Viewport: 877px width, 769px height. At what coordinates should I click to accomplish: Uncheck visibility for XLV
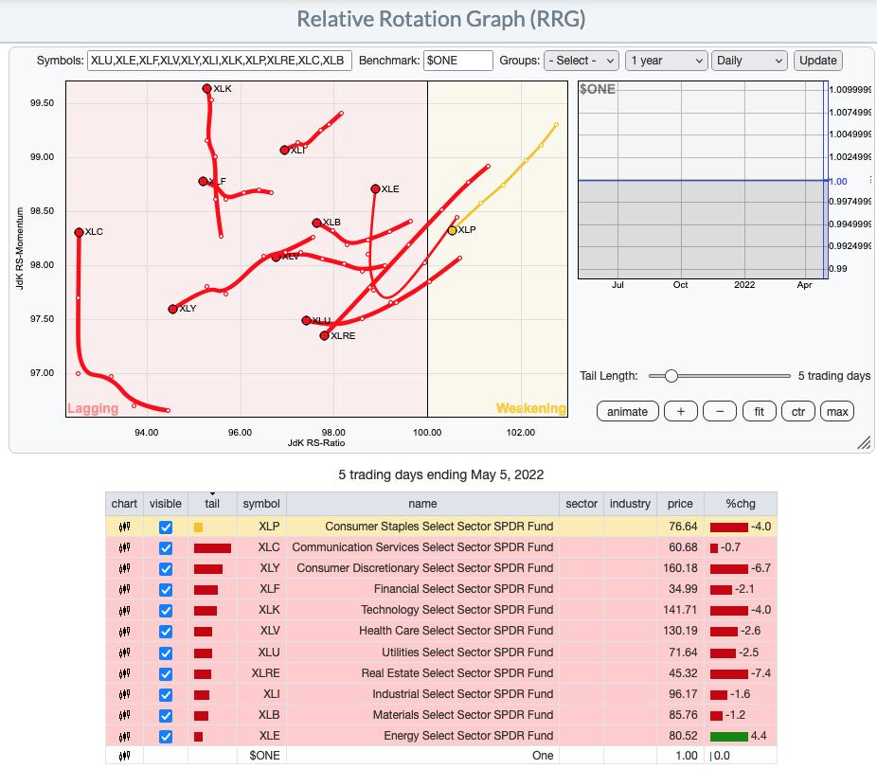[x=166, y=632]
